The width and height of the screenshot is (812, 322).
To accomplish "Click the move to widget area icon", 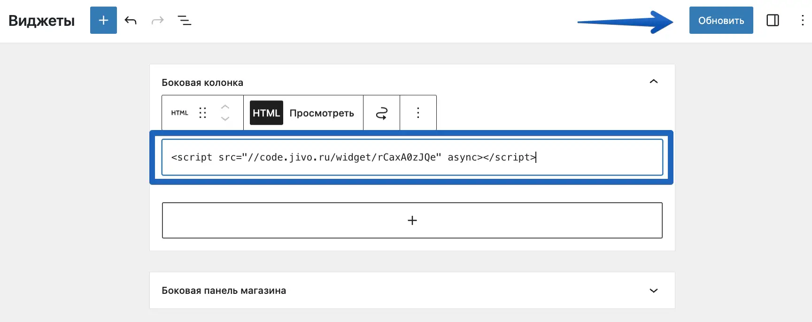I will pos(381,113).
